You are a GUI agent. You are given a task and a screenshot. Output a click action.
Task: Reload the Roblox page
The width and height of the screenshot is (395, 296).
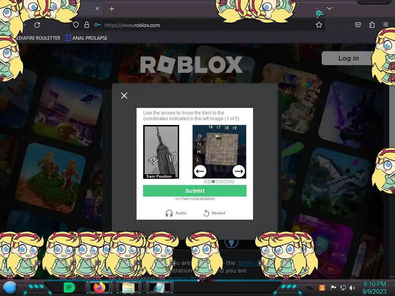37,25
